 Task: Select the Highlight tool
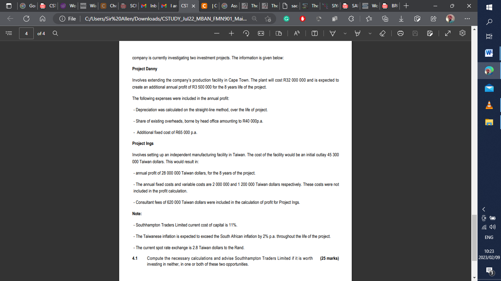358,33
